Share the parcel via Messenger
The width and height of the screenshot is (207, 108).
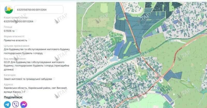point(24,104)
